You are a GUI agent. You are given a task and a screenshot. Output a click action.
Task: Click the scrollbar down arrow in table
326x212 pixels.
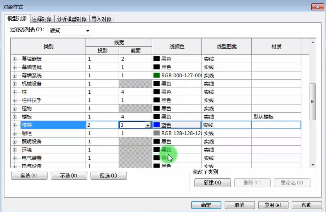tap(313, 165)
